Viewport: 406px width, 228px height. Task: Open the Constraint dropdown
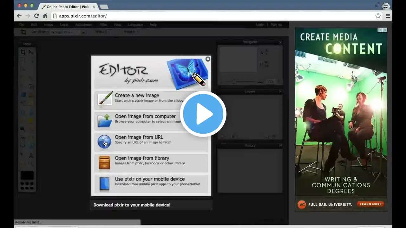68,32
